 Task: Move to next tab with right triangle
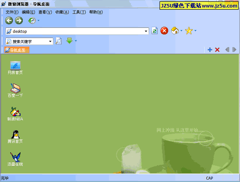pyautogui.click(x=234, y=50)
